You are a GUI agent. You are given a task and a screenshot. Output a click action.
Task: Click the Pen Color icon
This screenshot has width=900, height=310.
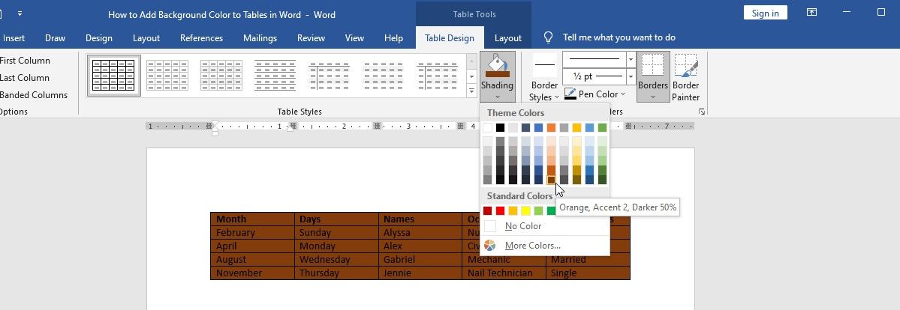click(570, 94)
